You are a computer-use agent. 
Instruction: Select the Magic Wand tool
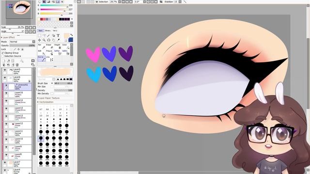pos(48,36)
